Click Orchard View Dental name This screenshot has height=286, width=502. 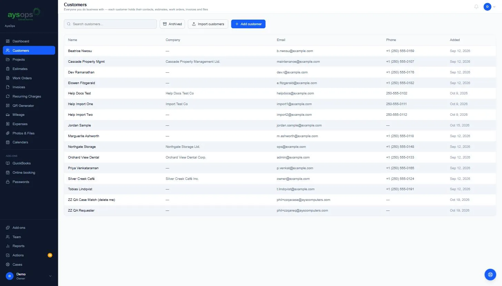point(83,157)
